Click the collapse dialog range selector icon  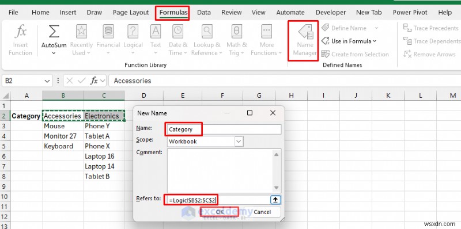(x=275, y=200)
